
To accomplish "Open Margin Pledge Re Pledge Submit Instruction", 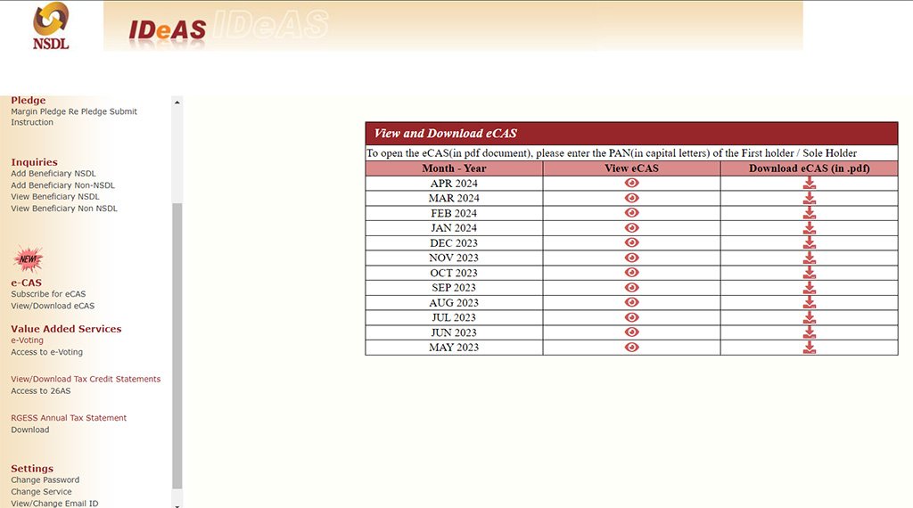I will coord(74,117).
